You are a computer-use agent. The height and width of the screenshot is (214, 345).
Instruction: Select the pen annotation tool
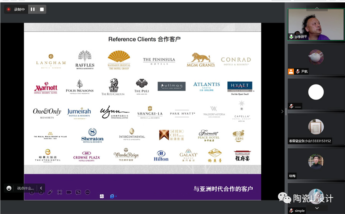(x=50, y=192)
